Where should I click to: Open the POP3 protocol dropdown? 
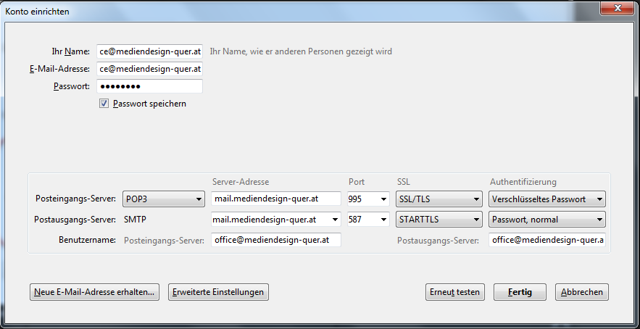coord(164,199)
